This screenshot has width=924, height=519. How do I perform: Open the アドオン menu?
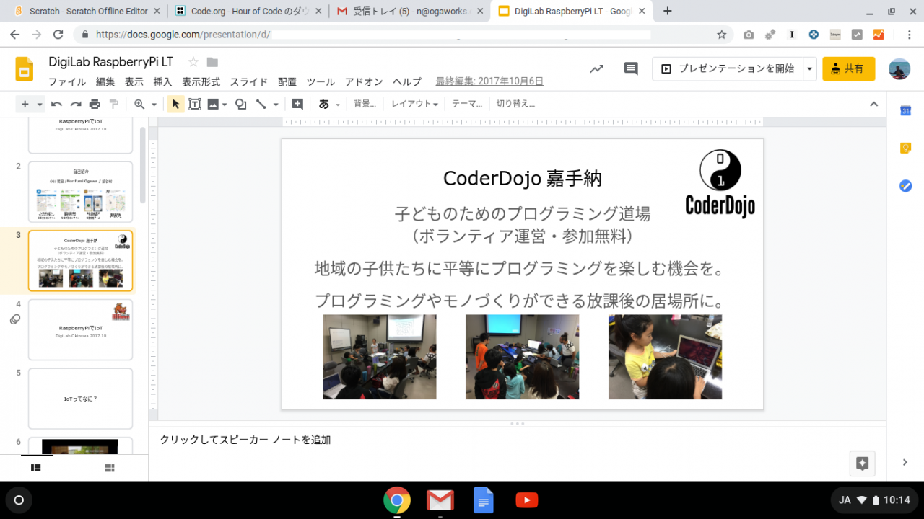tap(364, 81)
